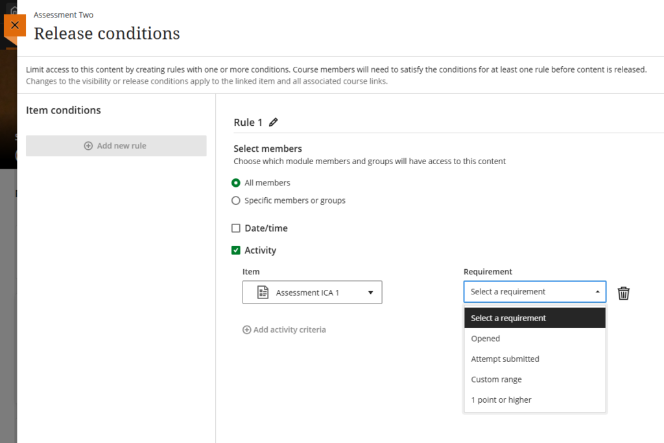
Task: Choose Attempt submitted from requirement list
Action: pos(535,359)
